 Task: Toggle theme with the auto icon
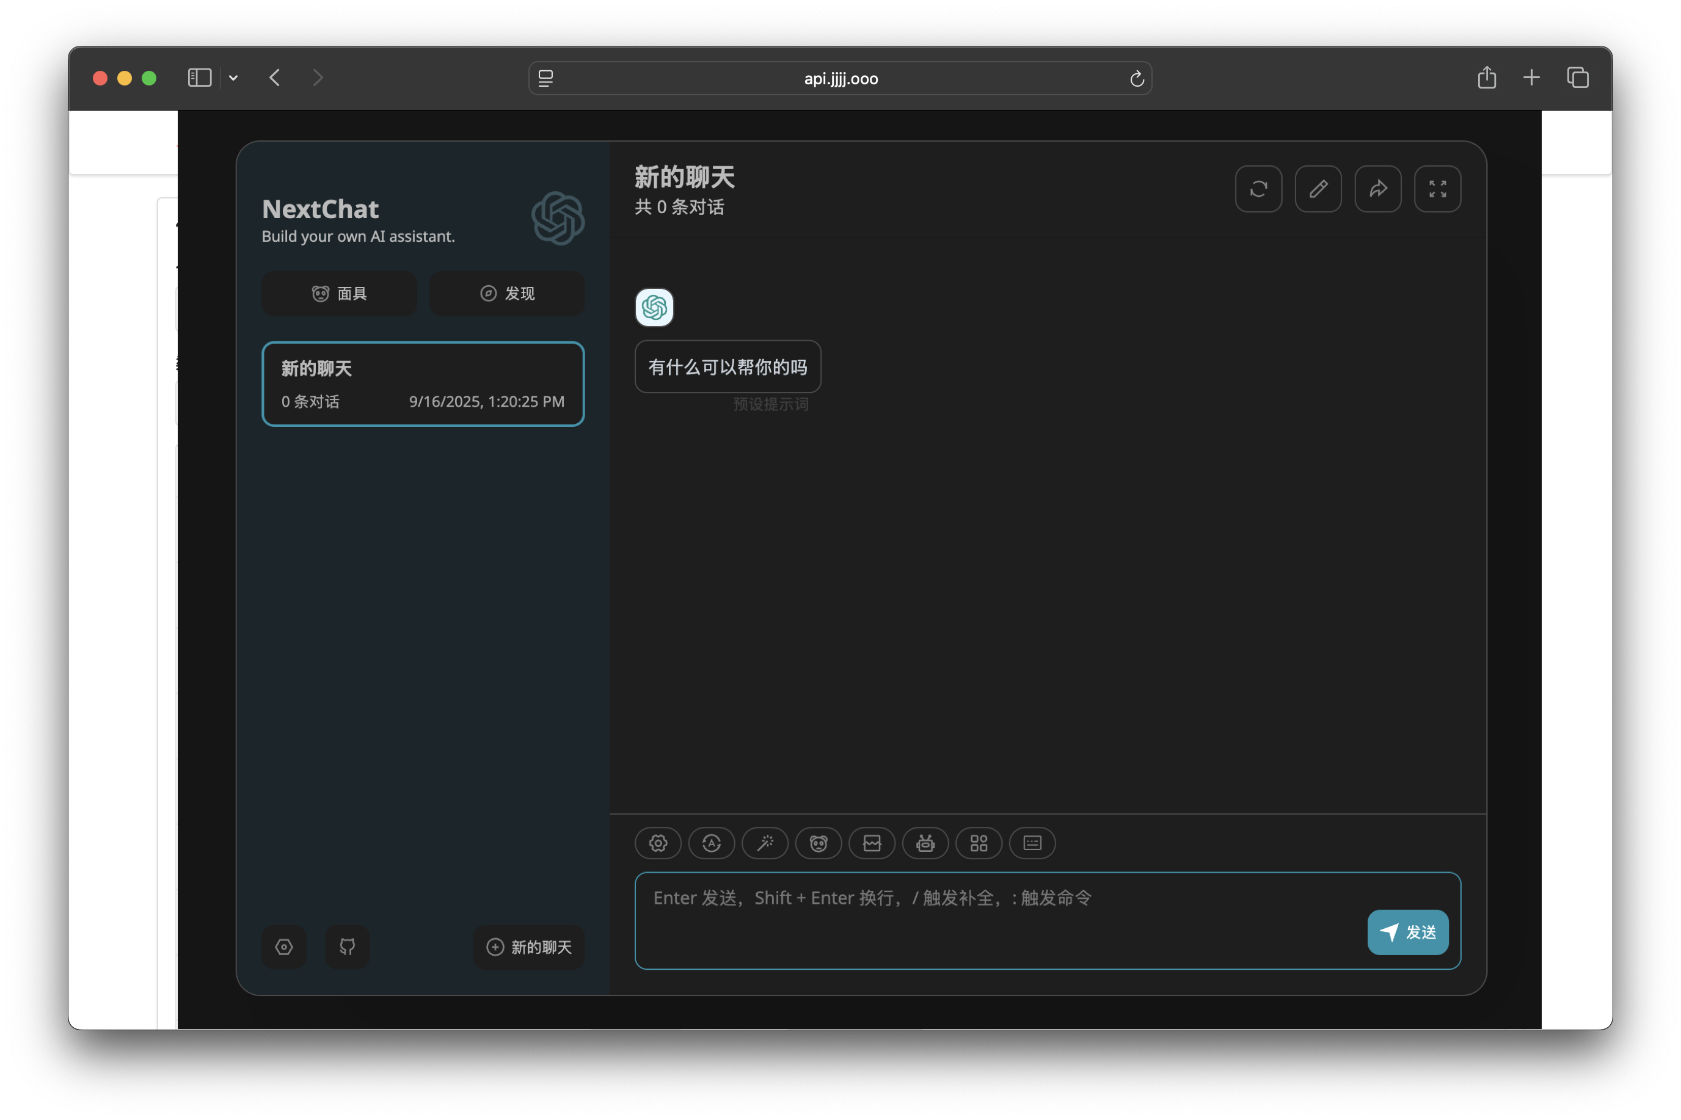pos(711,843)
